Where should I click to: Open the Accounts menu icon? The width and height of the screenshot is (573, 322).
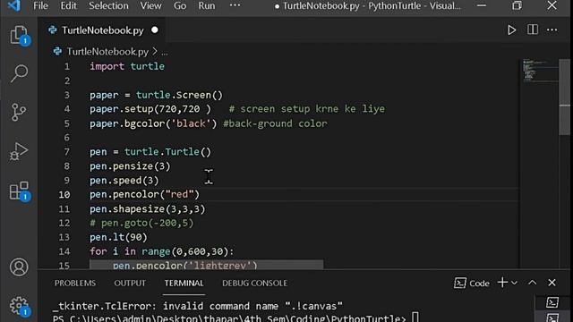tap(19, 267)
